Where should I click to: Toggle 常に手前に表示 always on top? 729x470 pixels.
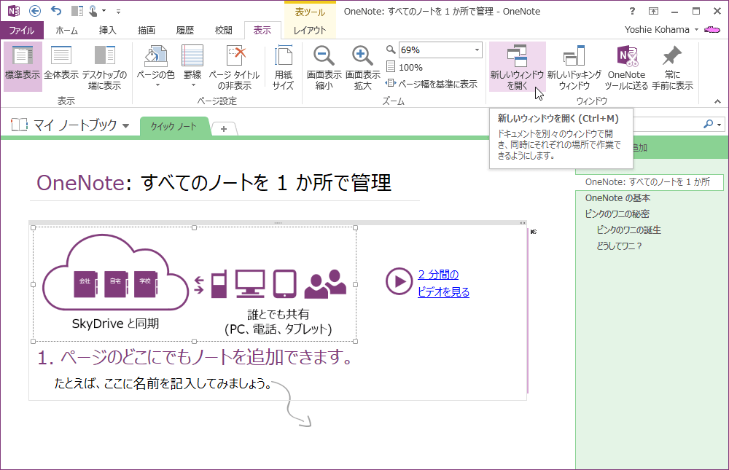[x=672, y=66]
